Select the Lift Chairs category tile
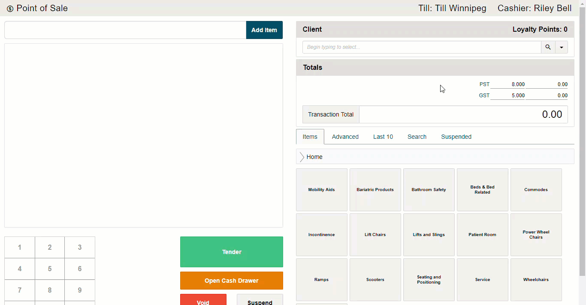The width and height of the screenshot is (586, 305). click(375, 235)
